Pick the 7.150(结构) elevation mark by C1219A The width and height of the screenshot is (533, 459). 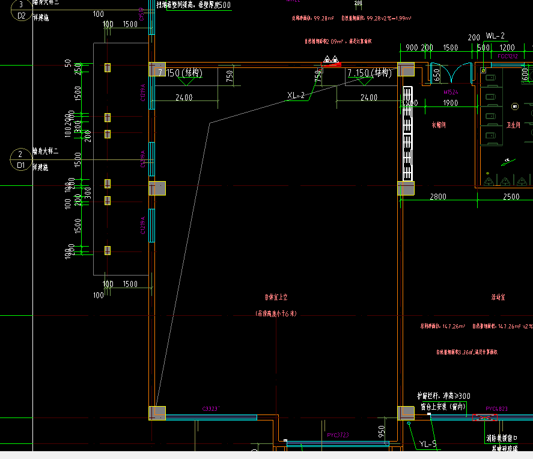[180, 76]
